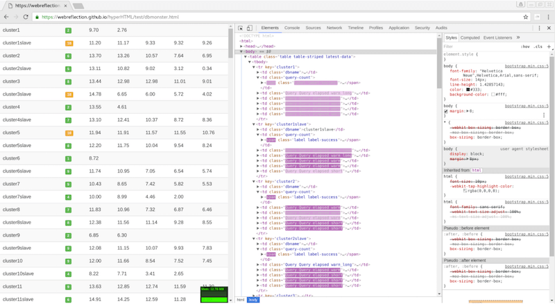This screenshot has height=304, width=555.
Task: Collapse the tbody node
Action: [250, 62]
